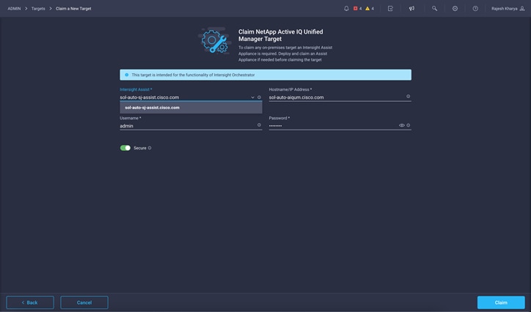Go to Targets breadcrumb

coord(38,9)
